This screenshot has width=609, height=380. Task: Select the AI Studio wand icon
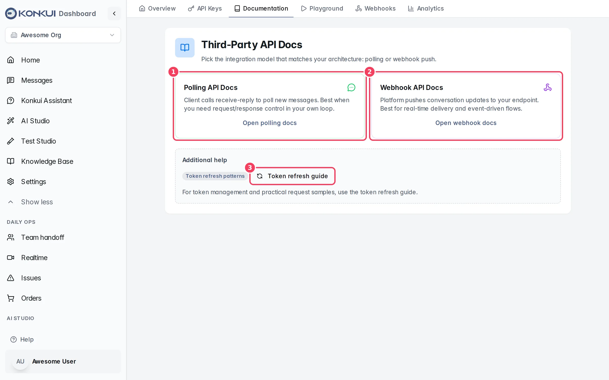pos(11,121)
